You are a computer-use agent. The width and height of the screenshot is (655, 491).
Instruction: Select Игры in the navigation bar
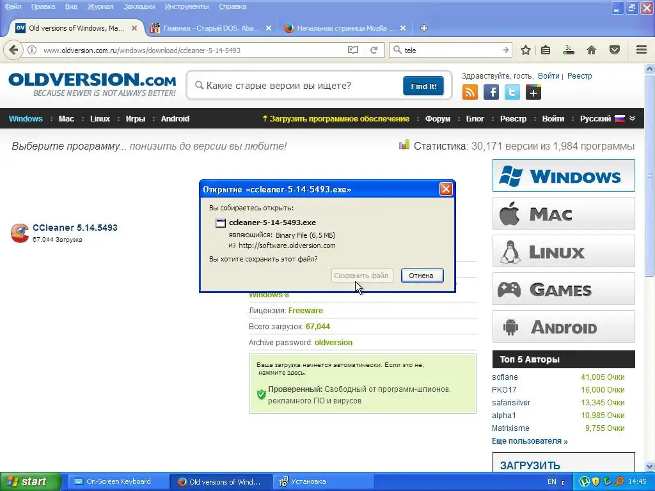[x=136, y=118]
